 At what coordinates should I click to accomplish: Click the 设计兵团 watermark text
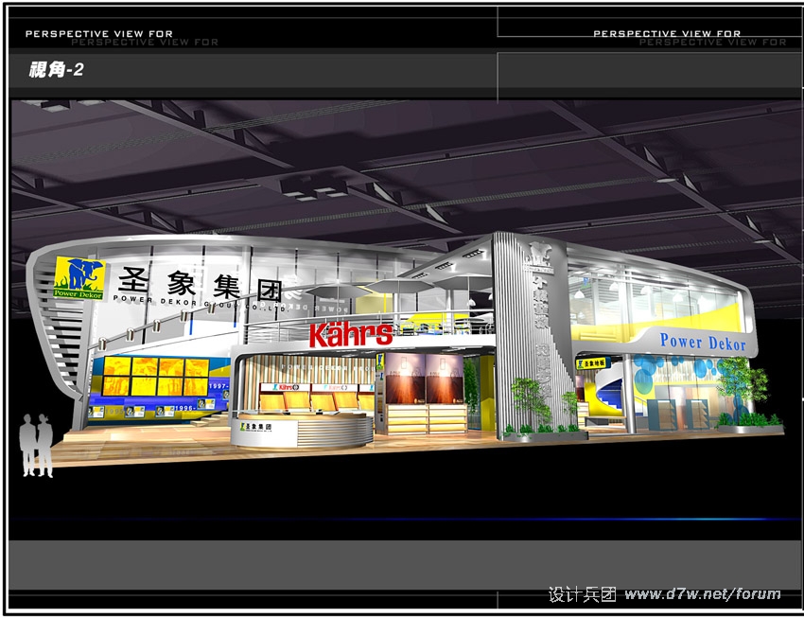click(583, 594)
